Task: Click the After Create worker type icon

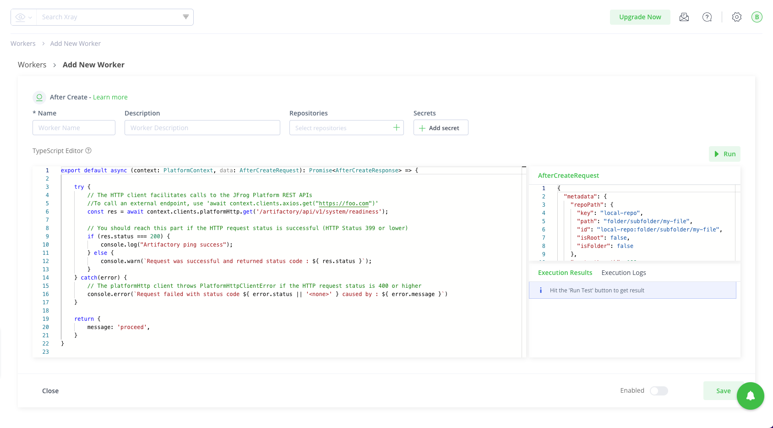Action: (x=39, y=97)
